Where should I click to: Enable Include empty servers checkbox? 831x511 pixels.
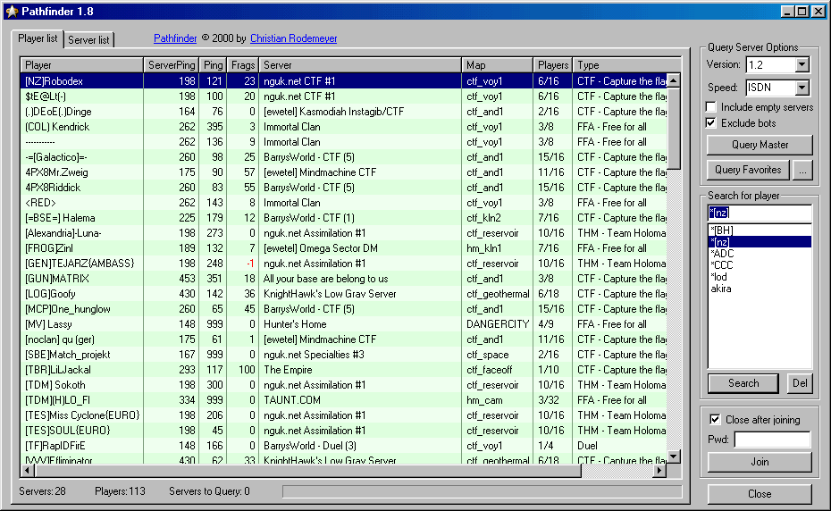(x=711, y=107)
